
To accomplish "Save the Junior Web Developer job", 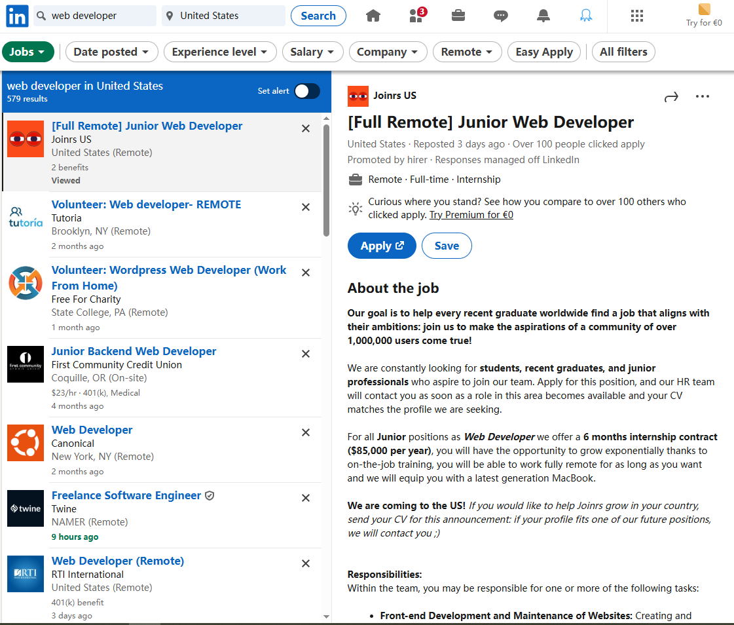I will click(x=447, y=246).
